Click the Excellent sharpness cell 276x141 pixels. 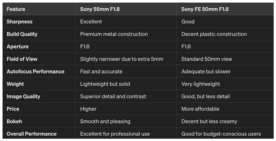point(91,22)
